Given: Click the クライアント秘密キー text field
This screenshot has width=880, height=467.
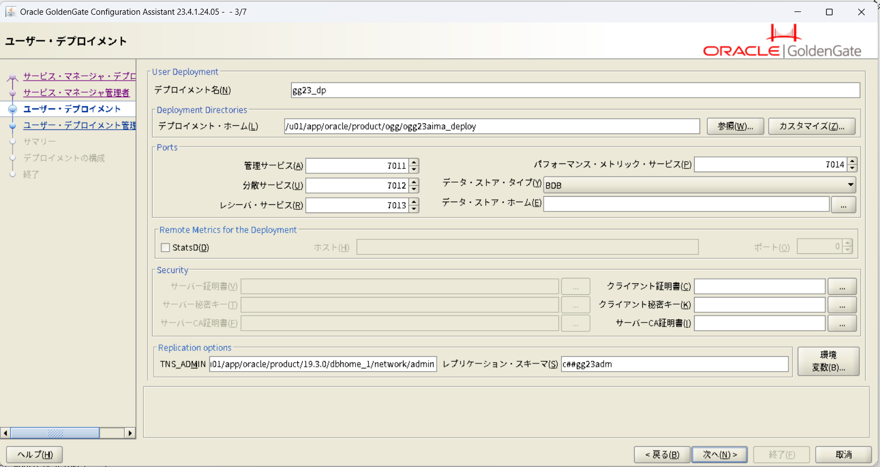Looking at the screenshot, I should (760, 305).
